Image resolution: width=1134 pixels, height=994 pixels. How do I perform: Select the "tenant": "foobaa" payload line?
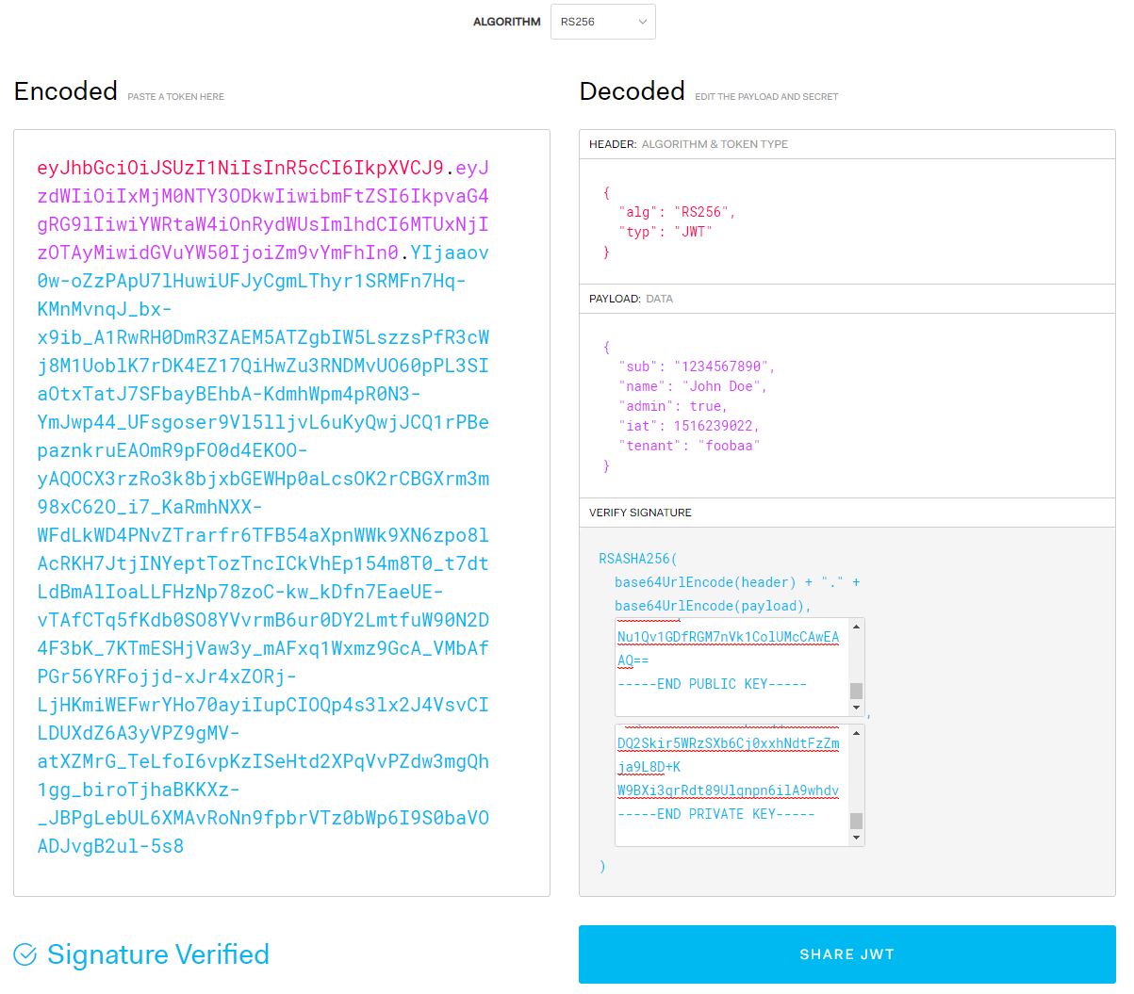[688, 446]
